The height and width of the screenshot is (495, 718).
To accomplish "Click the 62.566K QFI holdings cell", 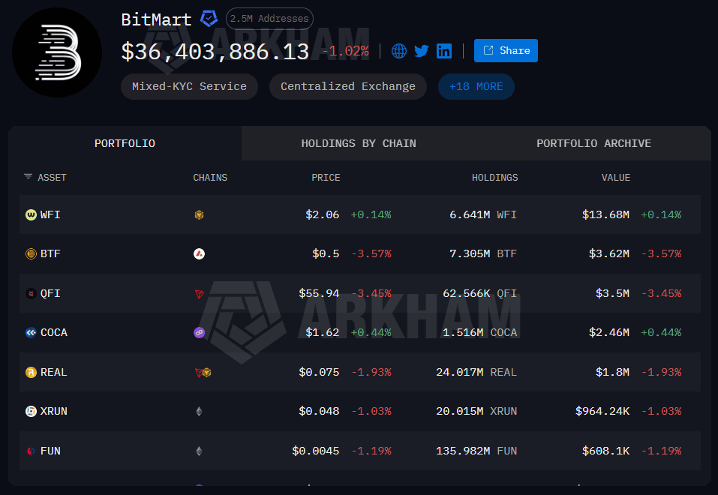I will click(479, 293).
